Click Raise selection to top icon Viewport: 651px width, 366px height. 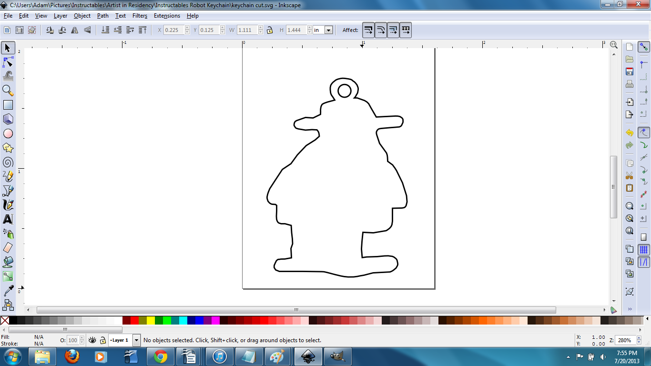142,30
